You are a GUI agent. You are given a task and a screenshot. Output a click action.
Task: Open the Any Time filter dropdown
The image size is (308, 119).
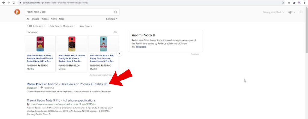coord(86,26)
